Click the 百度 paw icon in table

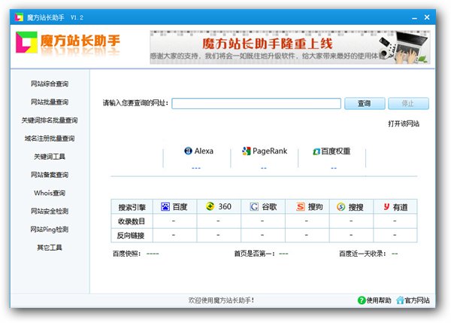point(165,206)
